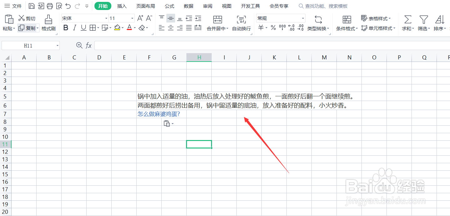
Task: Click the fx insert function icon
Action: [x=89, y=46]
